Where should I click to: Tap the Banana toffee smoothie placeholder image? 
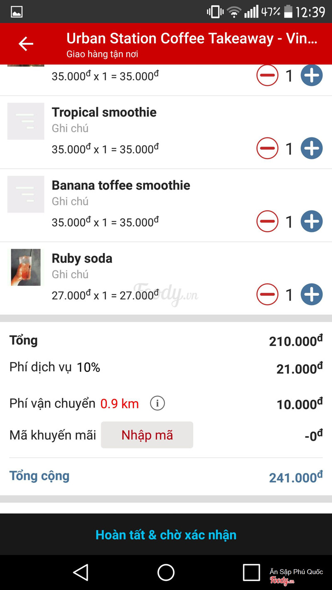click(x=26, y=194)
